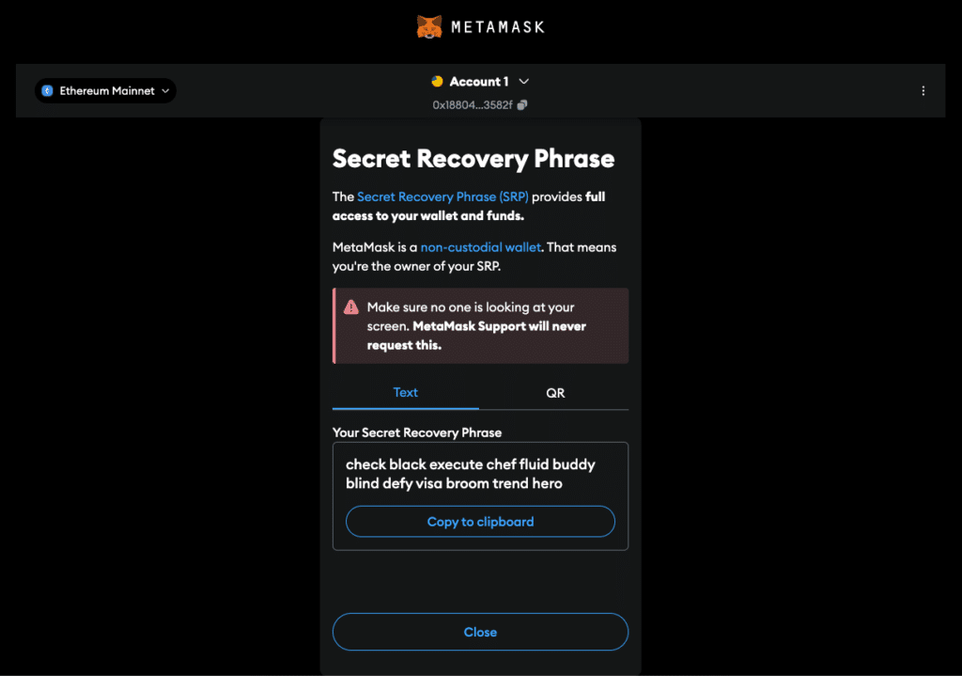Screen dimensions: 962x676
Task: Open the Account 1 selector chevron
Action: 524,81
